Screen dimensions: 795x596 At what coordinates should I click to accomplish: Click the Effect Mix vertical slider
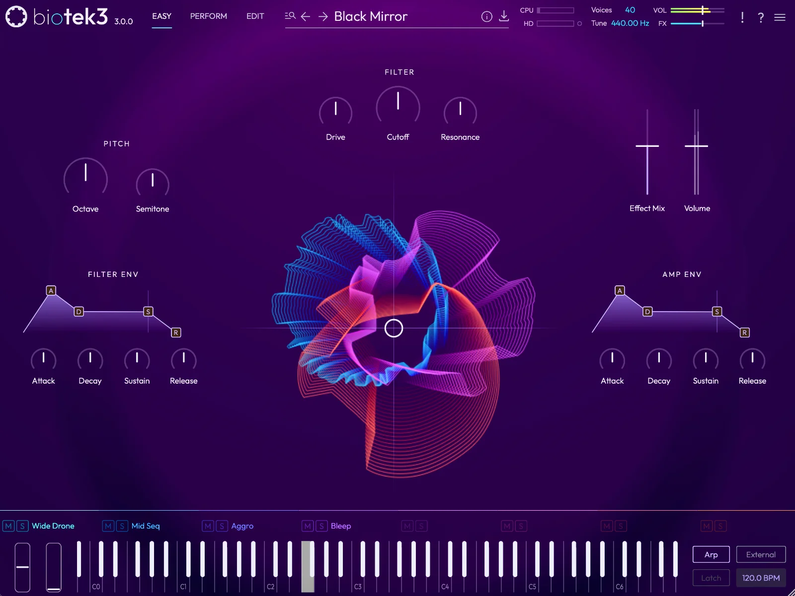pyautogui.click(x=647, y=152)
